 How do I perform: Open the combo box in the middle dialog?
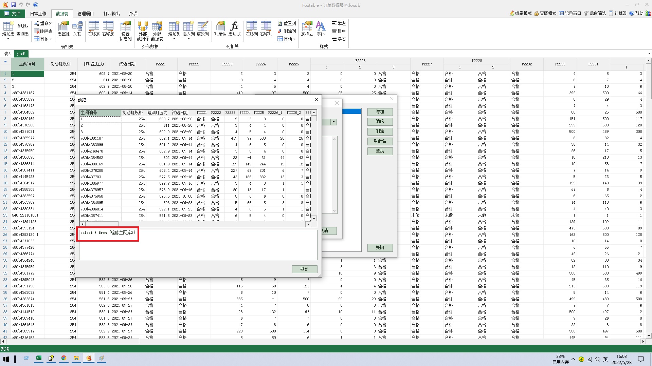point(333,122)
